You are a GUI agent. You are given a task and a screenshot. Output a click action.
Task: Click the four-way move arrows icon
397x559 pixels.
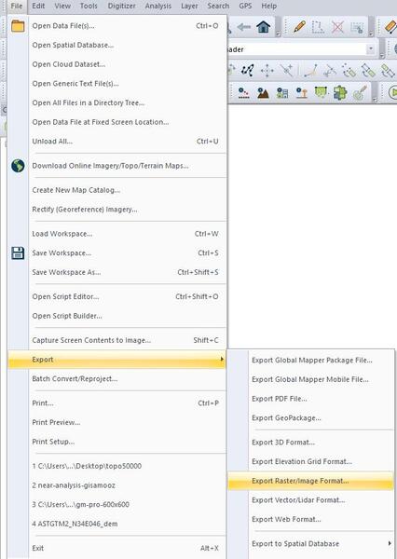(267, 71)
